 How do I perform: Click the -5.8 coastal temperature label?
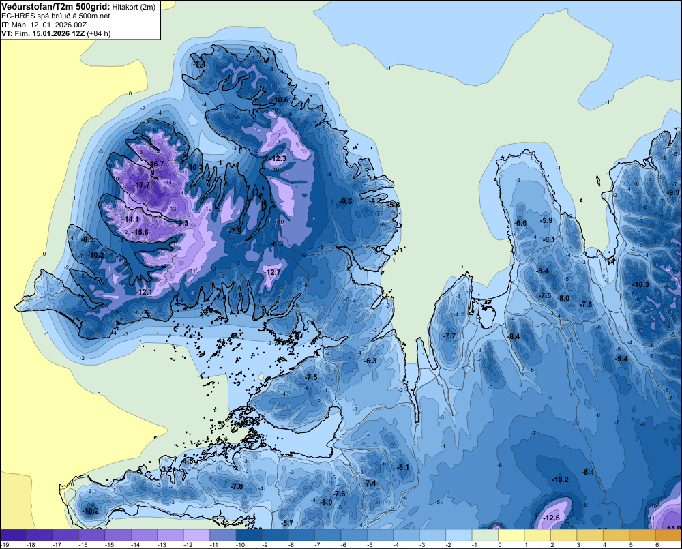coord(394,205)
